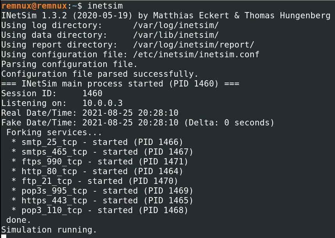Screen dimensions: 335x238
Task: Click the /var/log/inetsim/report/ directory path
Action: tap(193, 45)
